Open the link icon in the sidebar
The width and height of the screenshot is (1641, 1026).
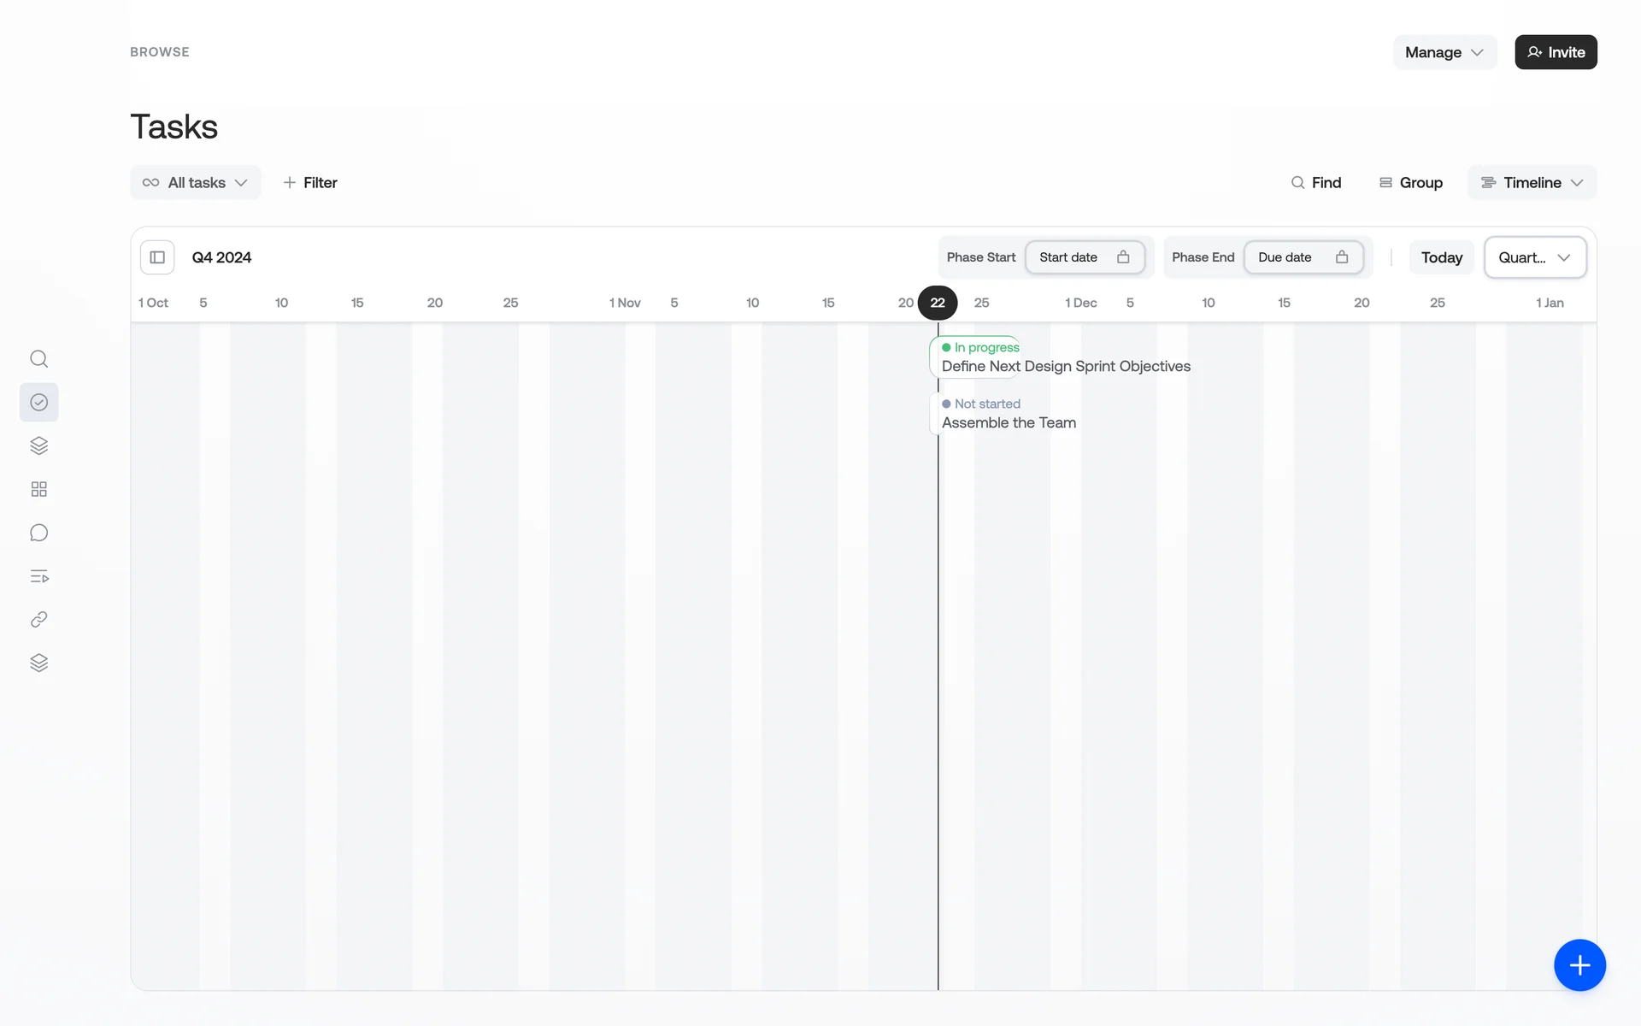coord(38,620)
